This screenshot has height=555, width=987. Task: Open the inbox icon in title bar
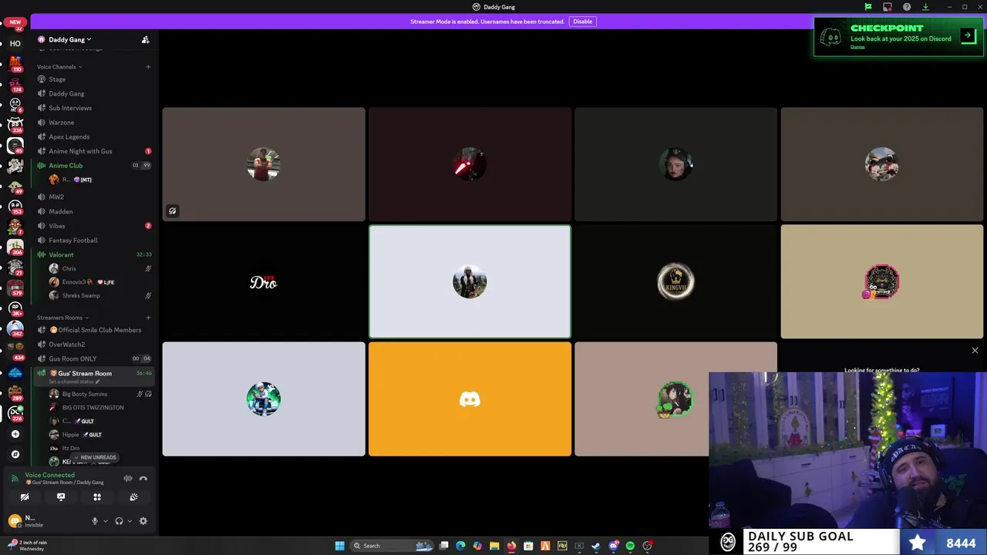click(888, 7)
